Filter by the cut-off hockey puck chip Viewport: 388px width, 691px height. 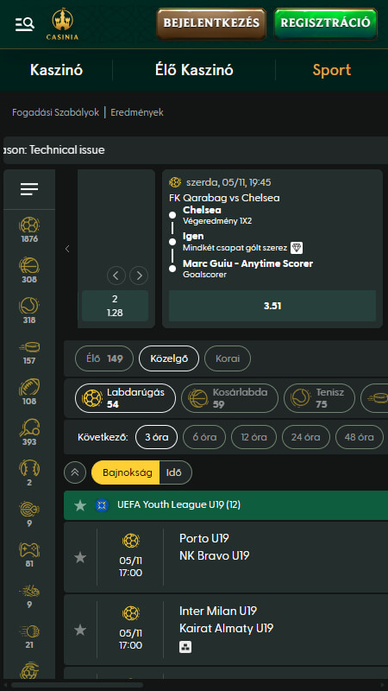(374, 398)
